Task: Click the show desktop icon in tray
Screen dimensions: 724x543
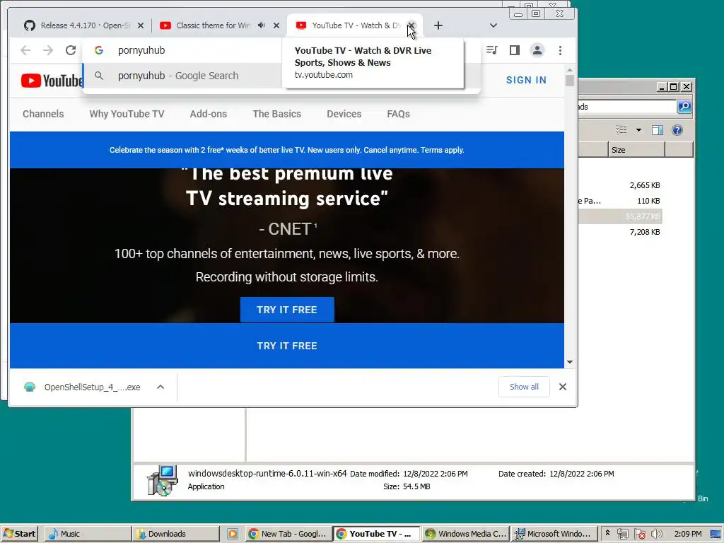Action: (x=716, y=534)
